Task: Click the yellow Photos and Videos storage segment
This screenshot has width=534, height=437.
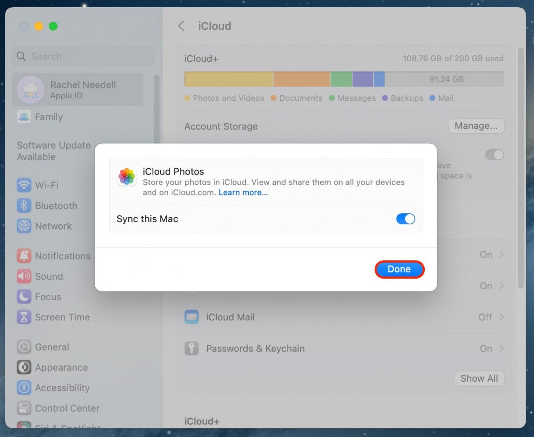Action: pyautogui.click(x=229, y=79)
